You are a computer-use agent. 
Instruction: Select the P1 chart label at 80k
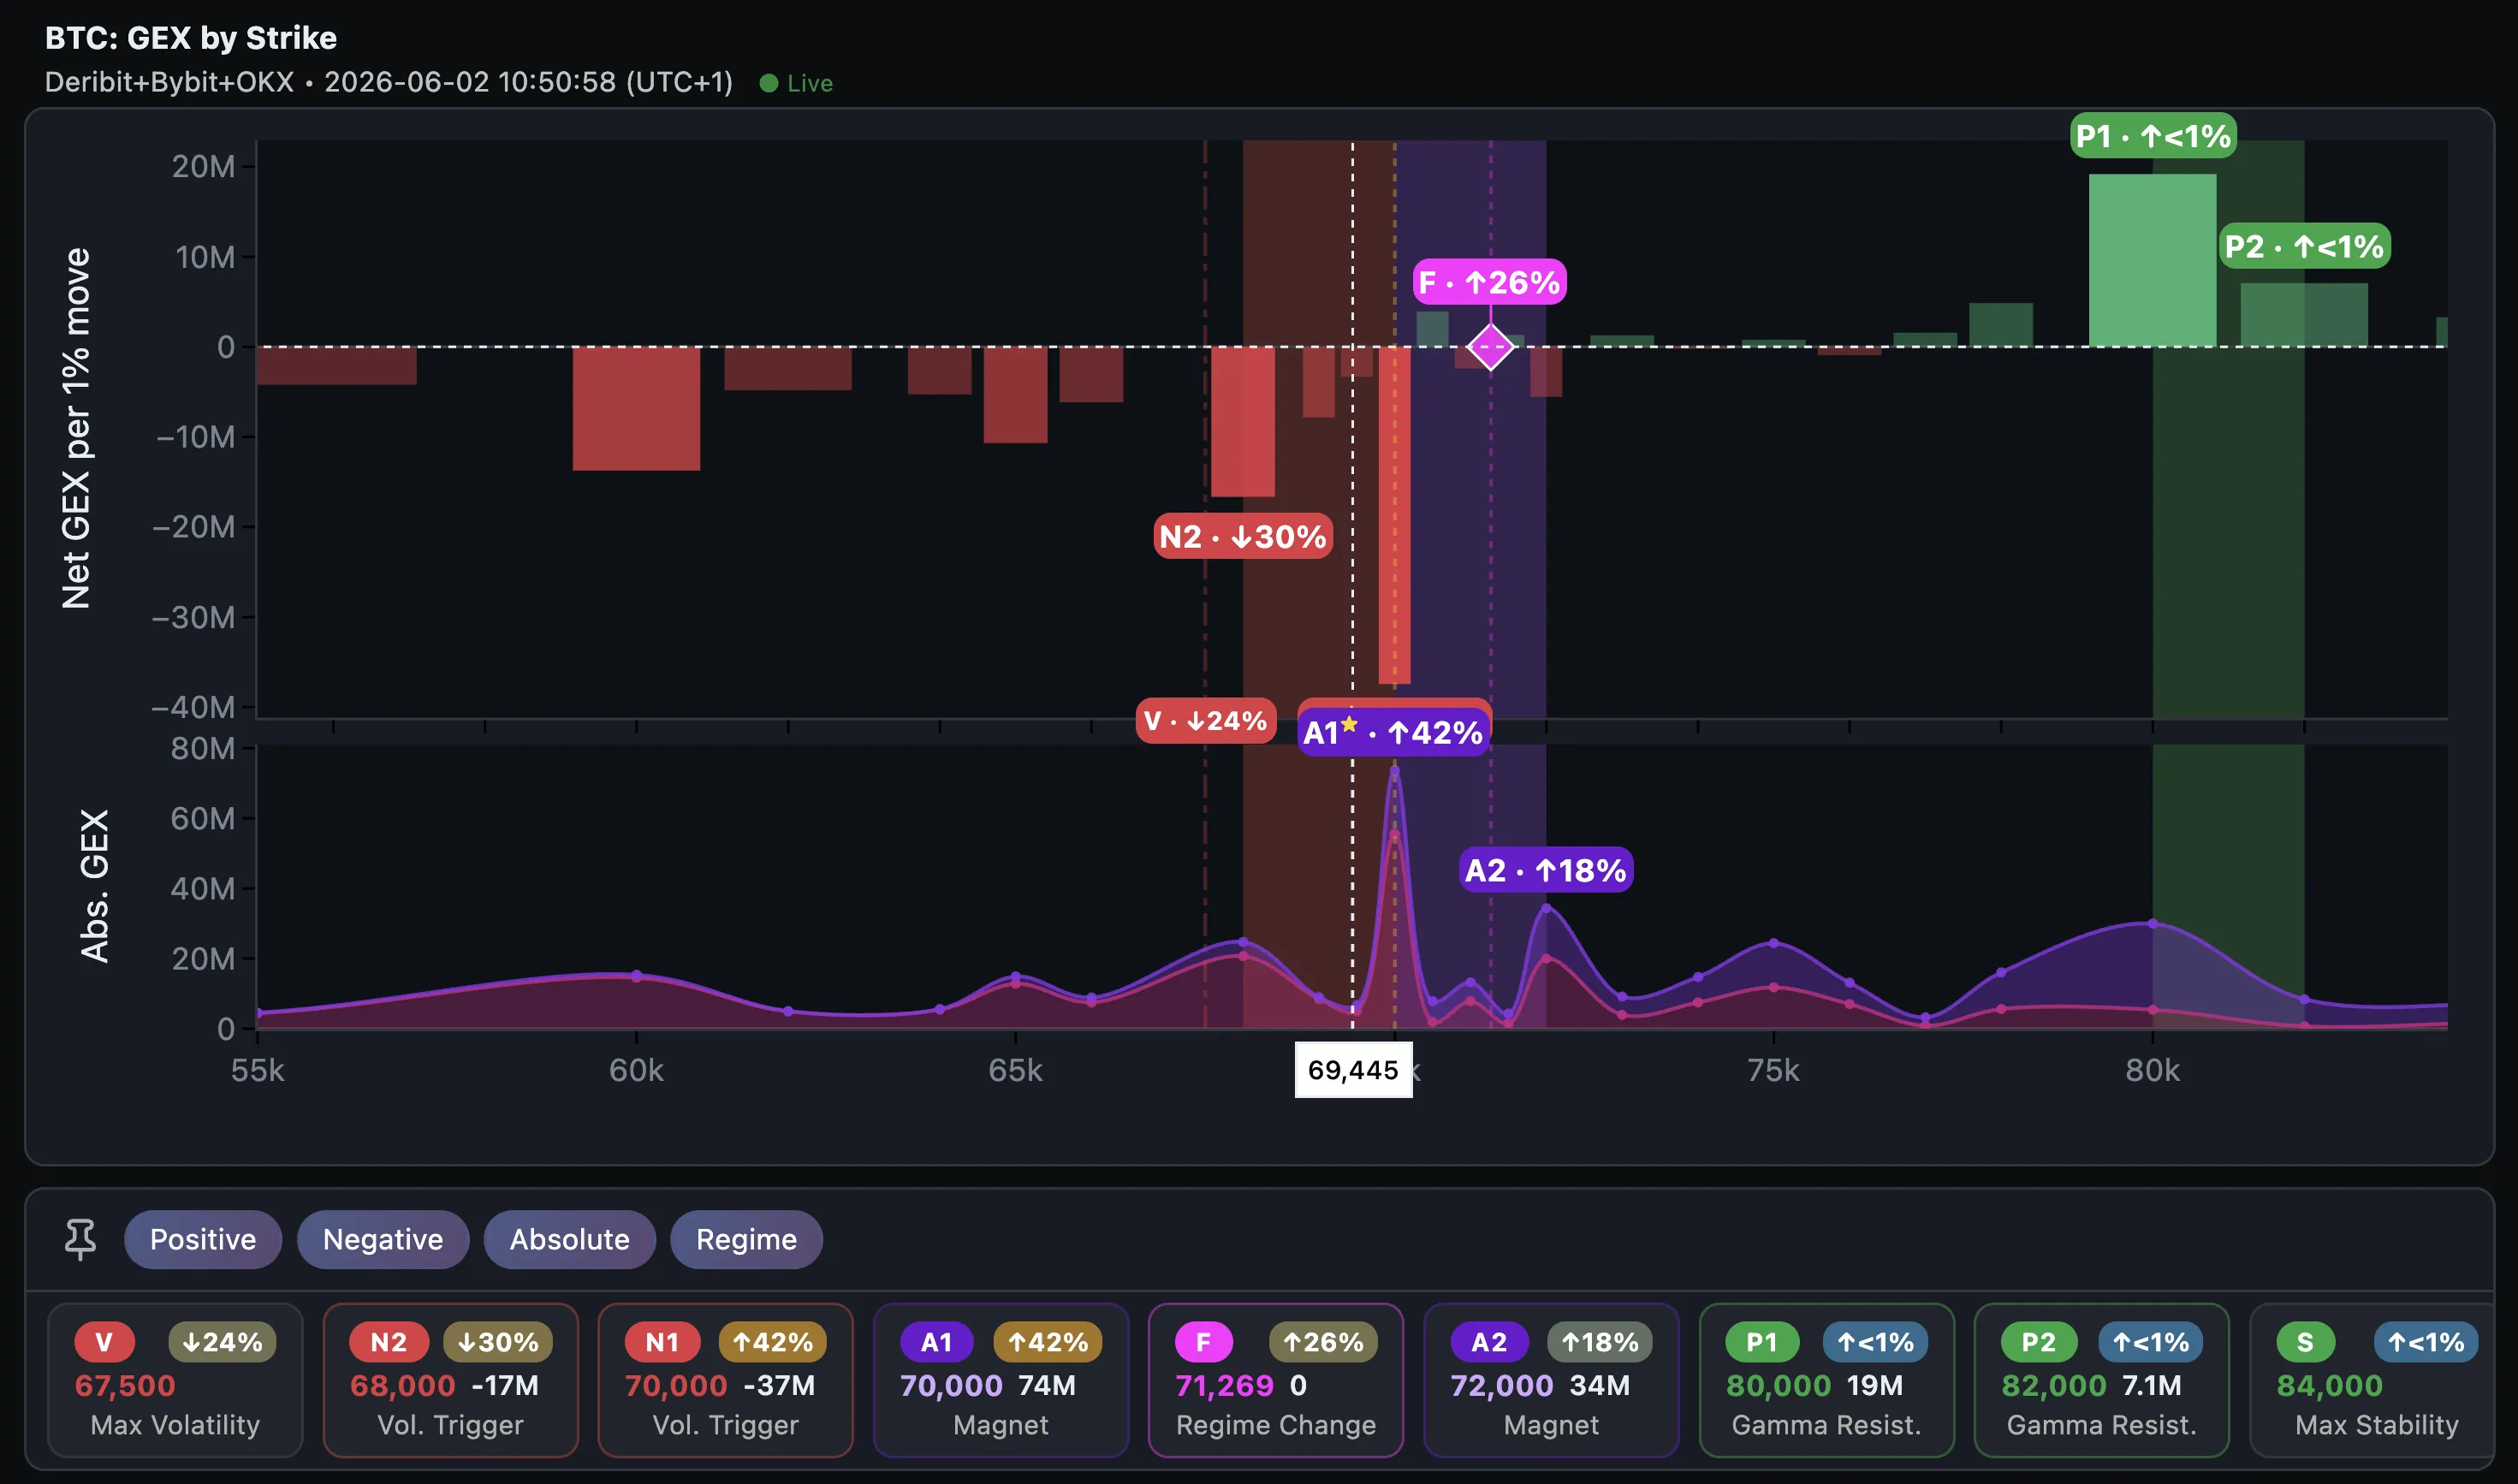click(x=2153, y=136)
